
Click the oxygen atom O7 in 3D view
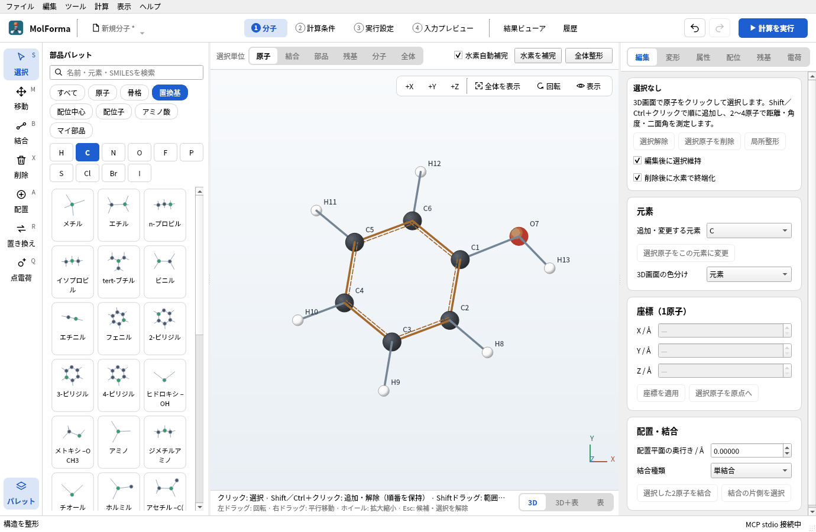click(519, 236)
